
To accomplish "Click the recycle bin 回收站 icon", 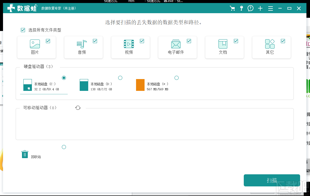I will coord(25,154).
